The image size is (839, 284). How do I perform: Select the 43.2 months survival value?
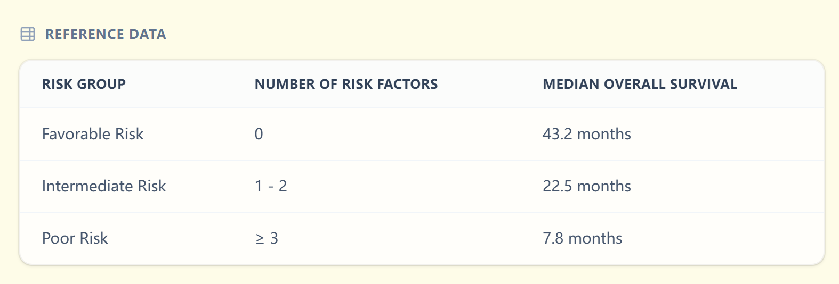(x=586, y=134)
